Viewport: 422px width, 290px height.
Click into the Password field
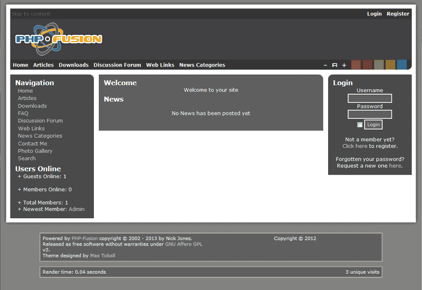pos(370,114)
